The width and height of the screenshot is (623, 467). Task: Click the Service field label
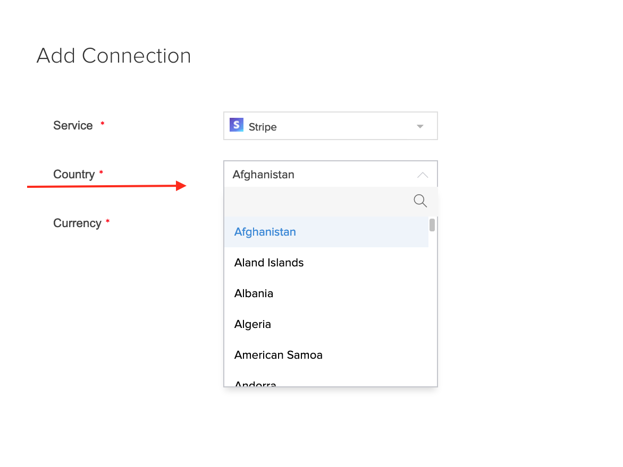pyautogui.click(x=73, y=125)
